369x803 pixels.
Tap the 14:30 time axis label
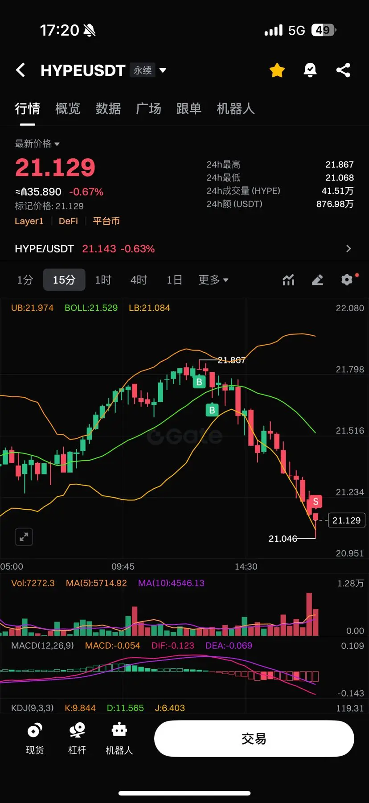point(246,567)
